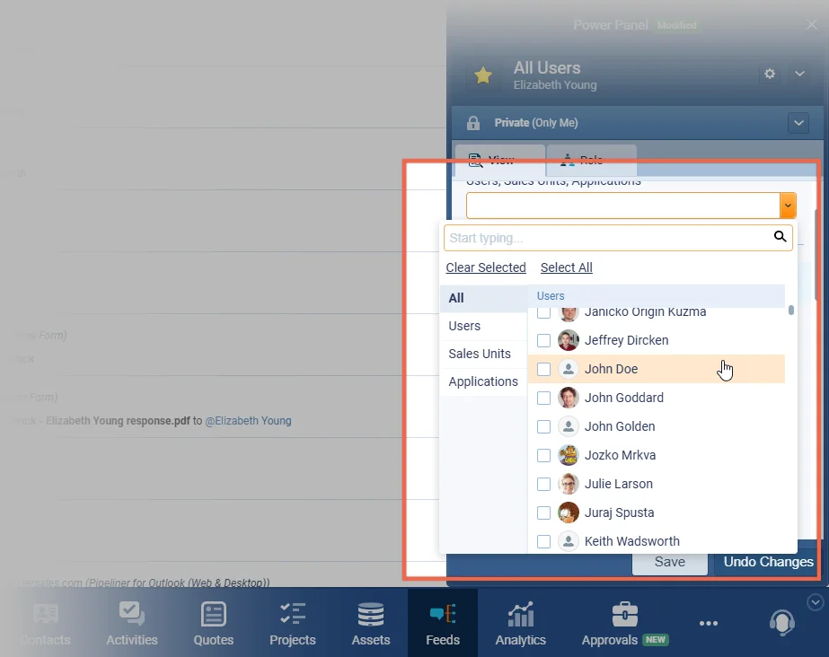
Task: Click the Select All link
Action: (566, 267)
